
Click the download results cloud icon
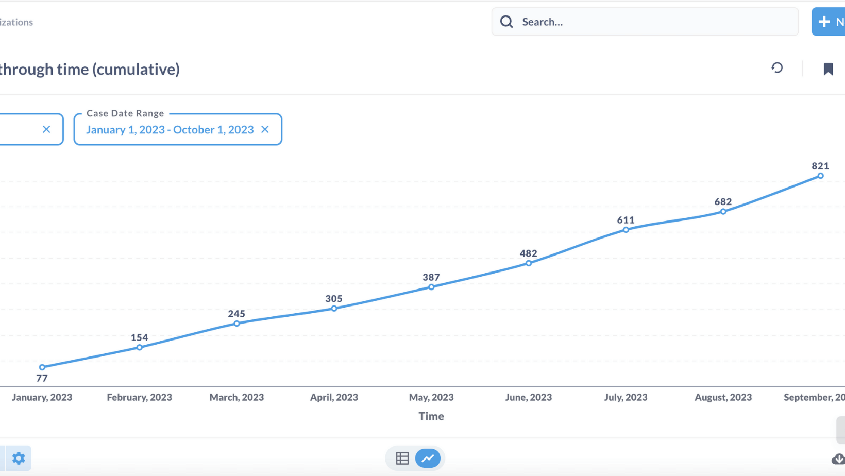[x=838, y=458]
